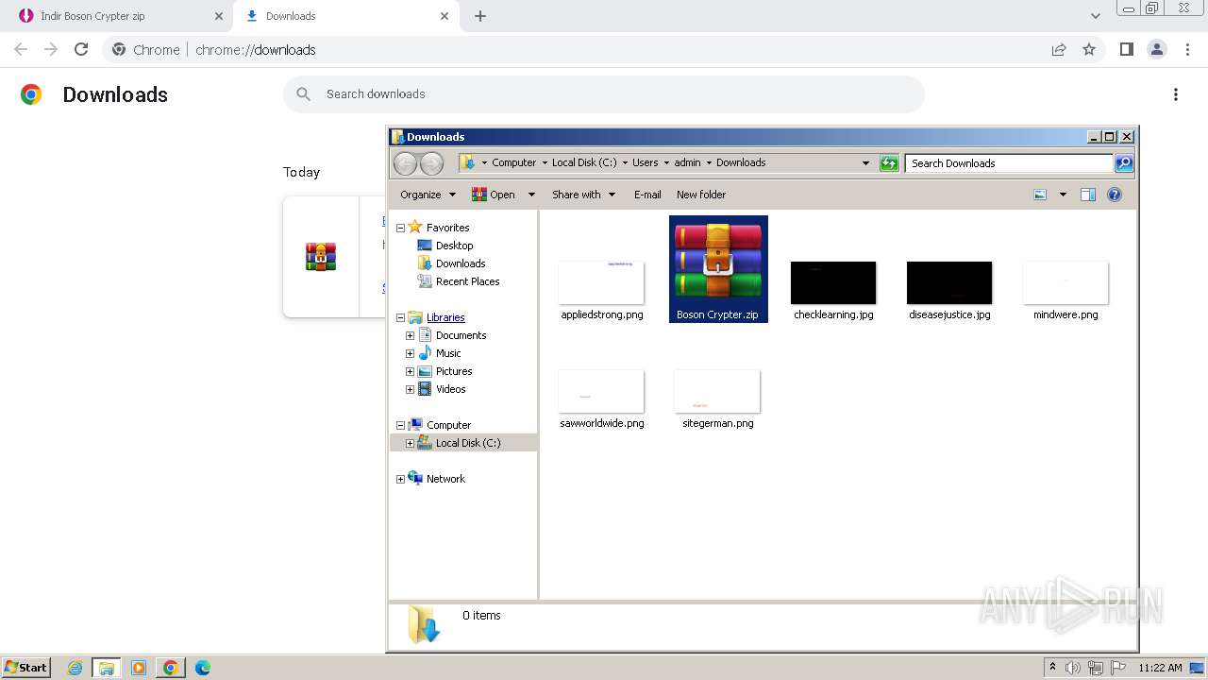
Task: Expand the Documents library
Action: click(410, 335)
